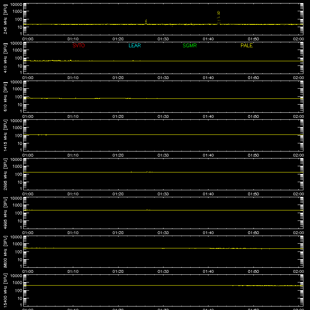Click the cyan LEAR station label
The height and width of the screenshot is (310, 310).
point(134,45)
